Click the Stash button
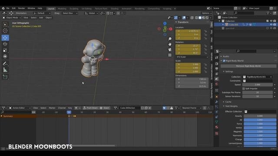278x156 pixels. (x=105, y=108)
